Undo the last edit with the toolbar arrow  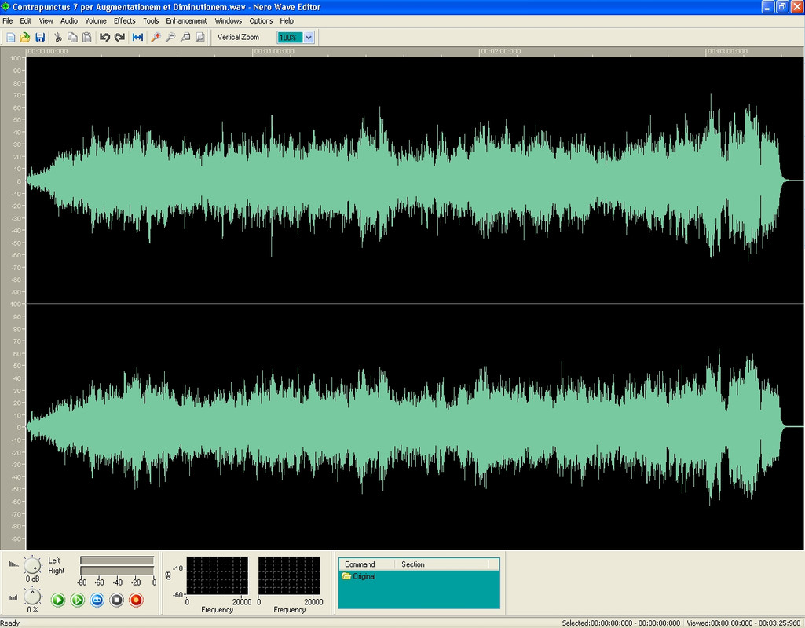pos(104,38)
